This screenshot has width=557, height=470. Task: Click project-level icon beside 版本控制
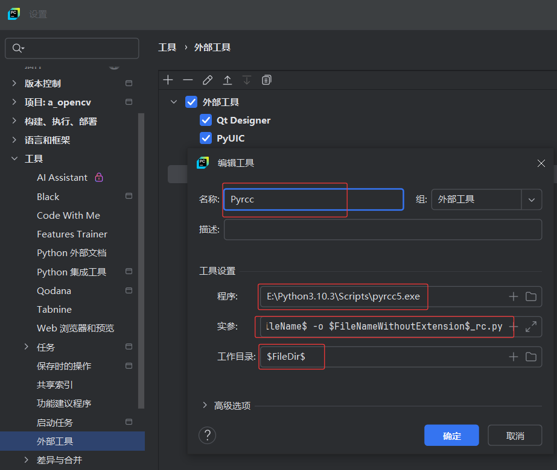129,83
